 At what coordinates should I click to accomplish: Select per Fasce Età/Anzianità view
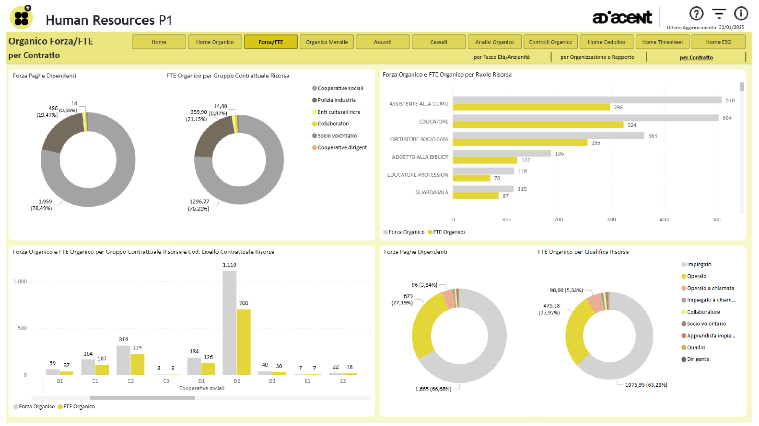(x=502, y=57)
